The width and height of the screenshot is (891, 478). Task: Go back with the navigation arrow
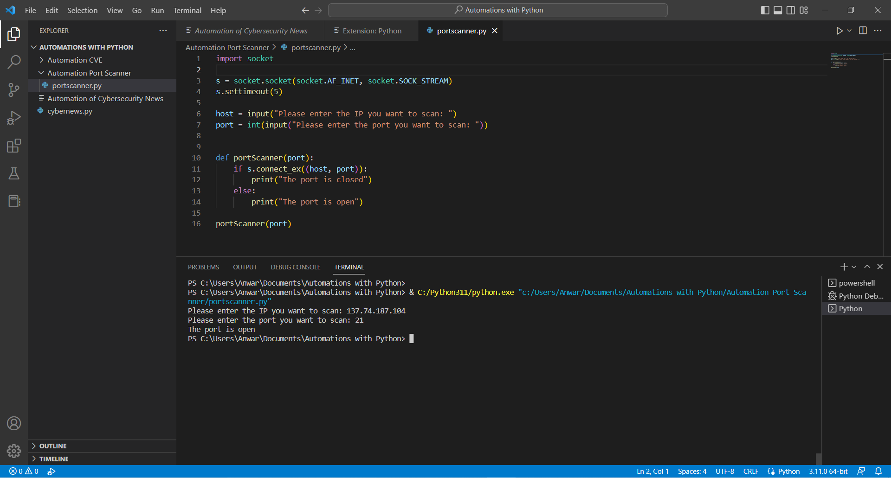(305, 10)
